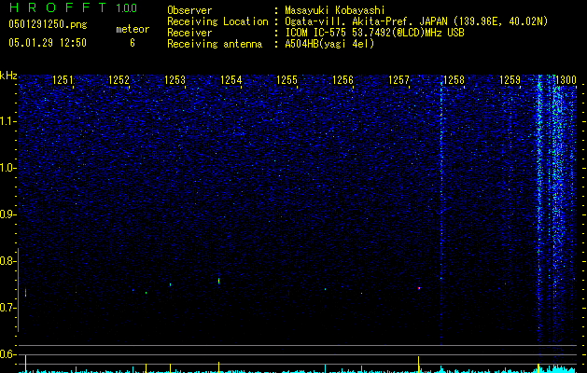Click the red-white meteor echo after 1257
587x373 pixels.
click(419, 288)
